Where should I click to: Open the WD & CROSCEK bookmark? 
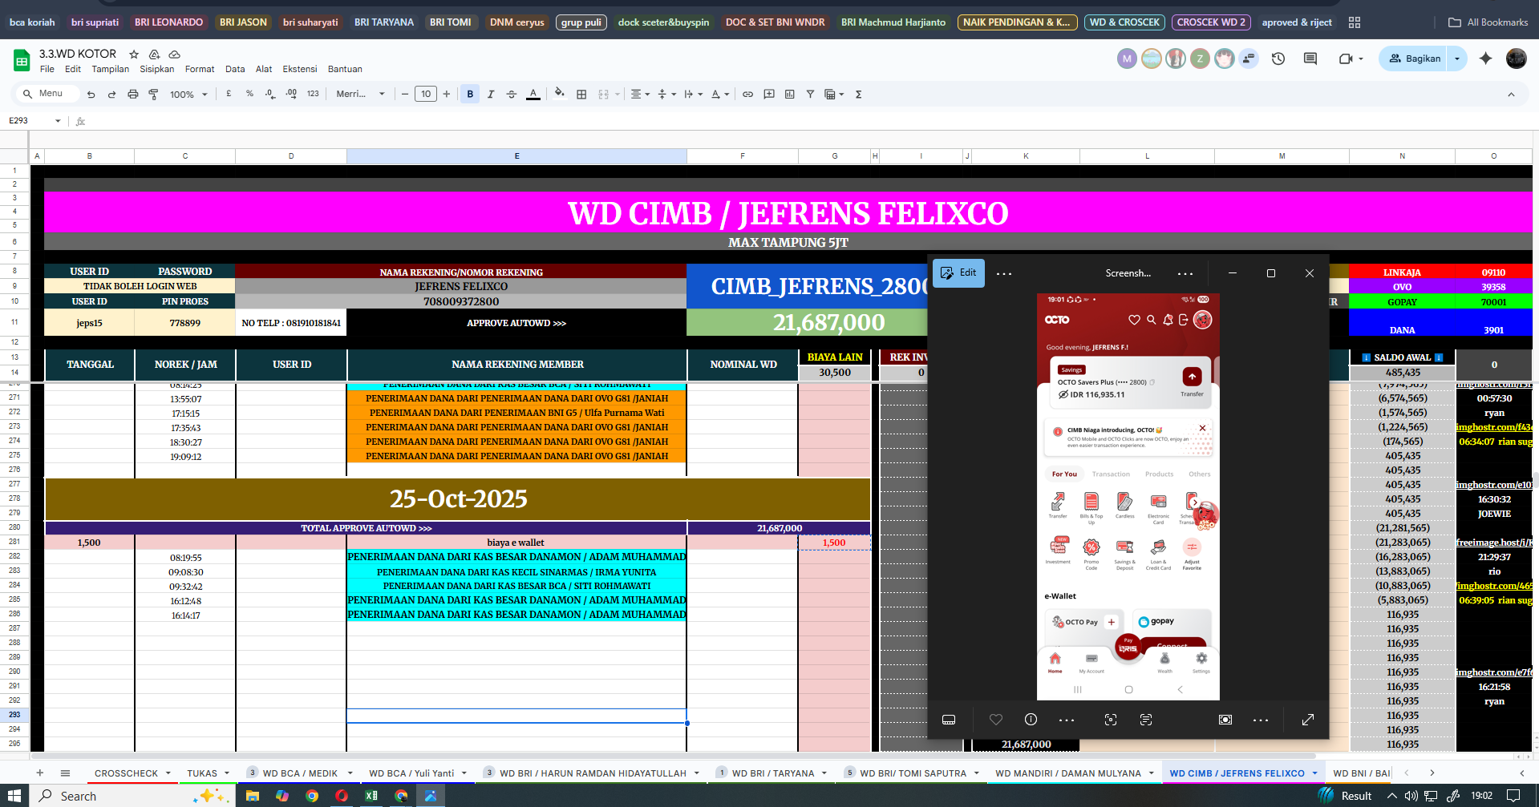1124,22
